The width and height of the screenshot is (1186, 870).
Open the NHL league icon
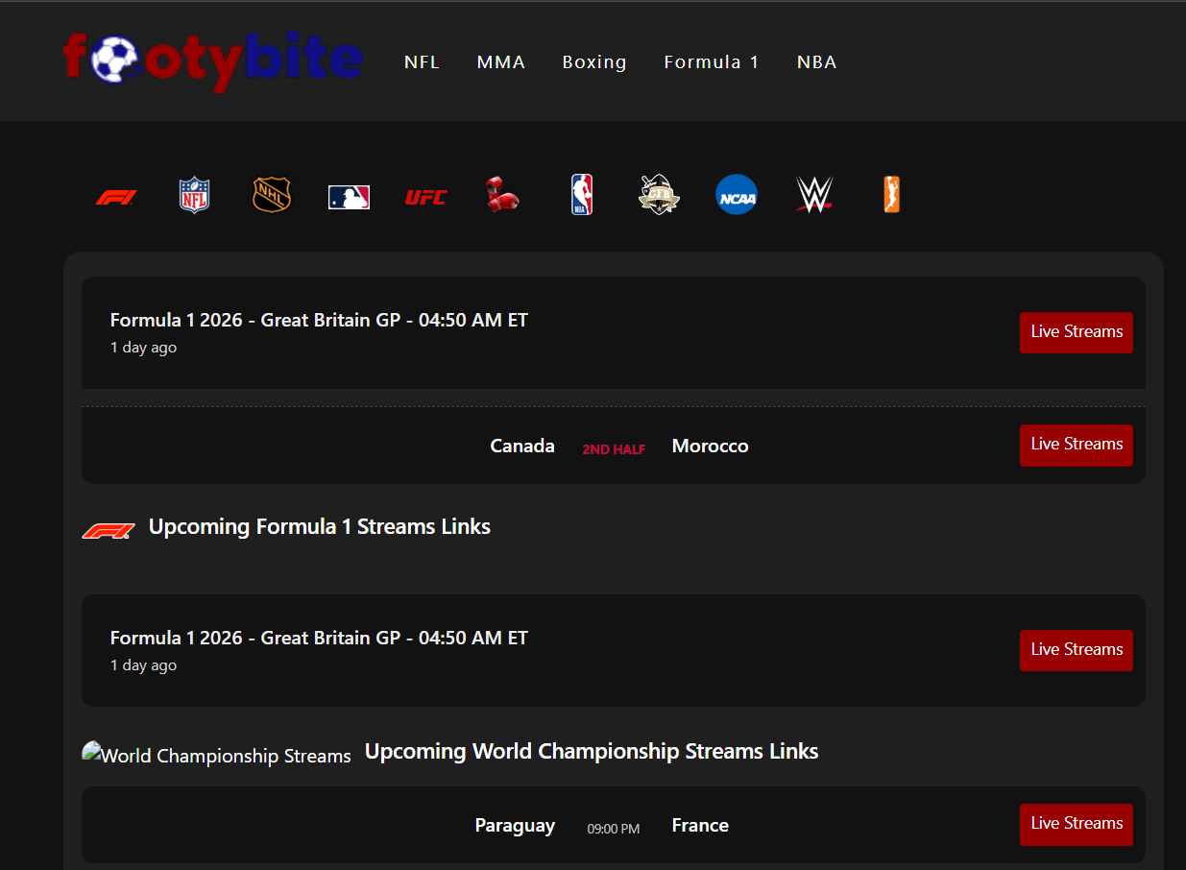[x=272, y=195]
